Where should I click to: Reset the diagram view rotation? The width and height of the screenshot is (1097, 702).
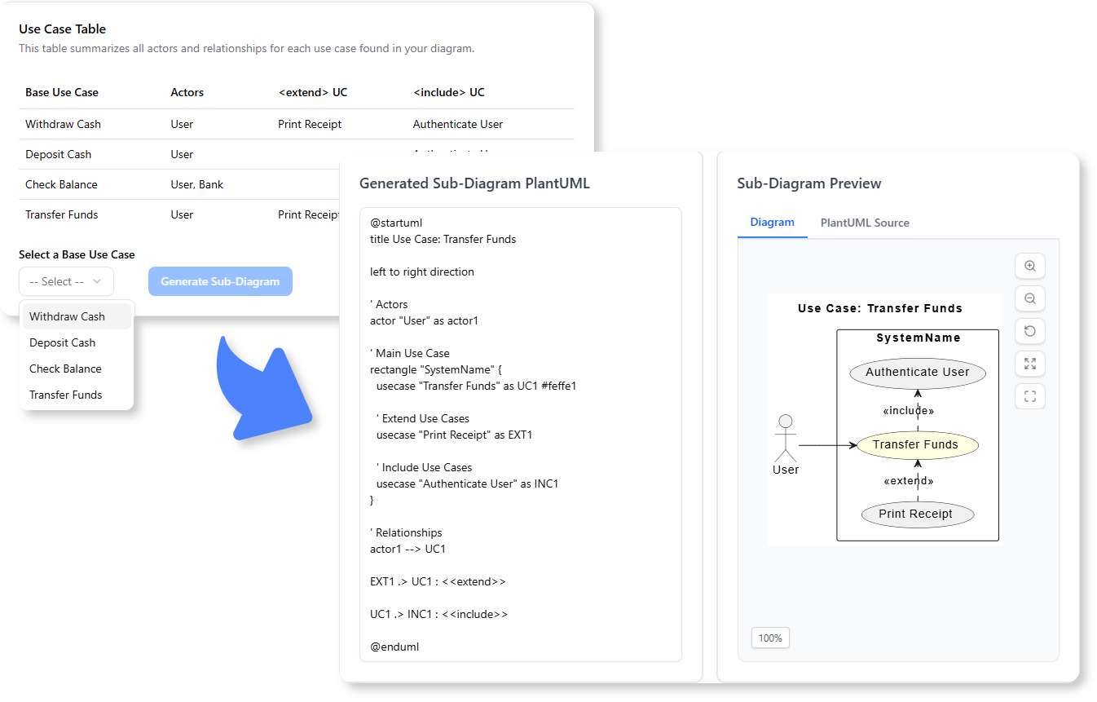click(x=1029, y=331)
